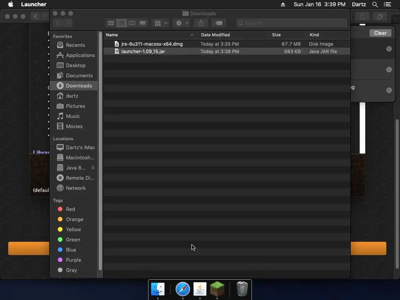Sort files by Kind column
The height and width of the screenshot is (300, 400).
click(x=328, y=35)
